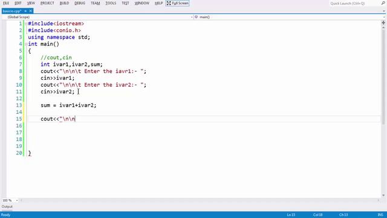Click the 'sum = ivar1+ivar2;' line

coord(68,105)
